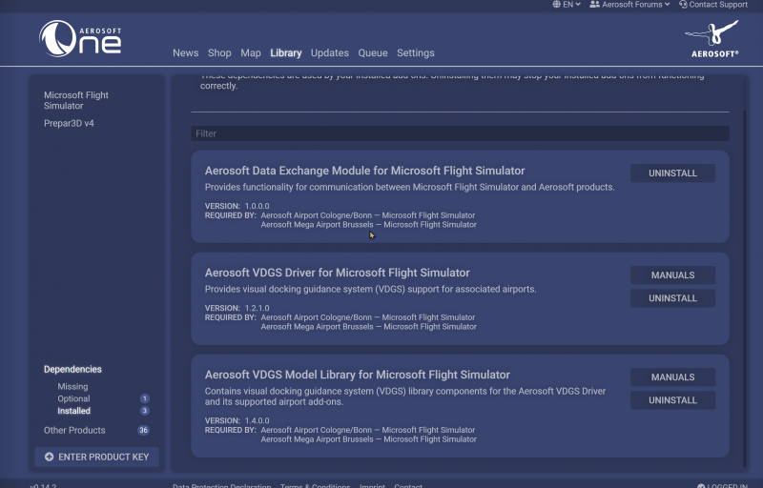Open Manuals for VDGS Model Library
The height and width of the screenshot is (488, 763).
[x=672, y=377]
